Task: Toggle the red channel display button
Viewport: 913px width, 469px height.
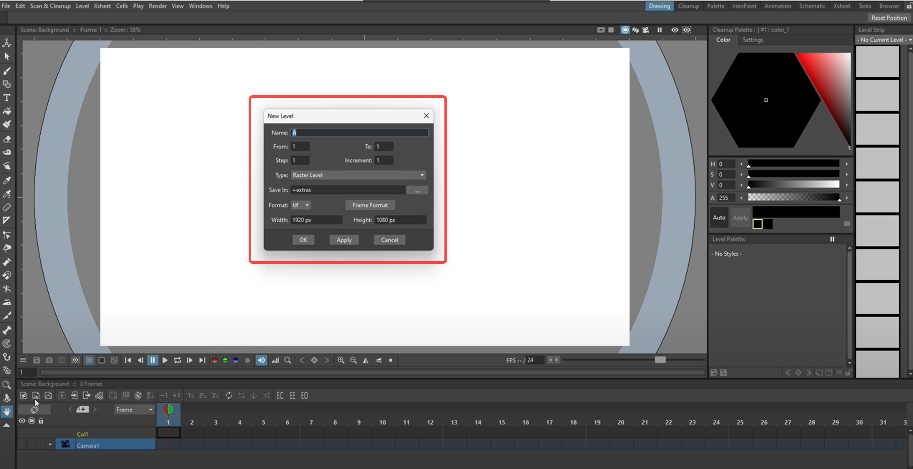Action: [x=215, y=360]
